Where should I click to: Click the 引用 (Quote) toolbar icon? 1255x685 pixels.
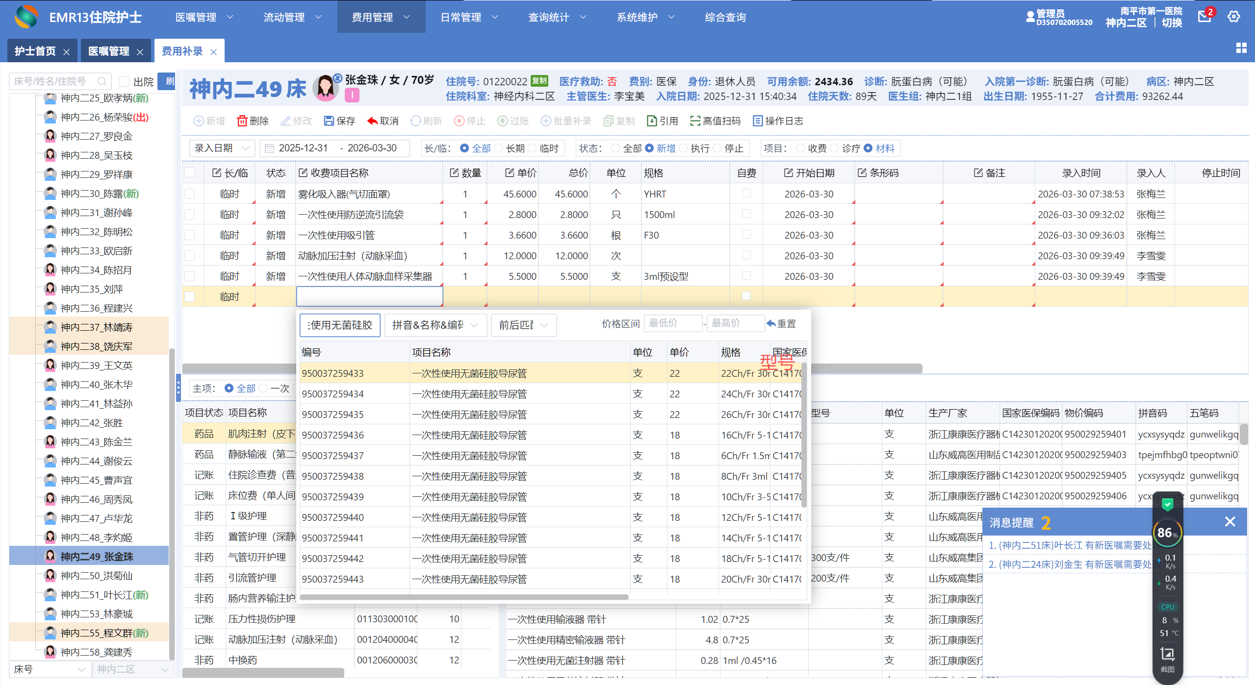[x=652, y=121]
